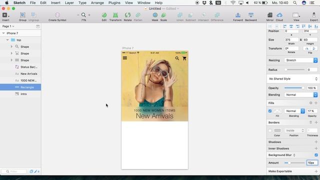Zoom out with the minus button
The height and width of the screenshot is (180, 320).
point(78,15)
